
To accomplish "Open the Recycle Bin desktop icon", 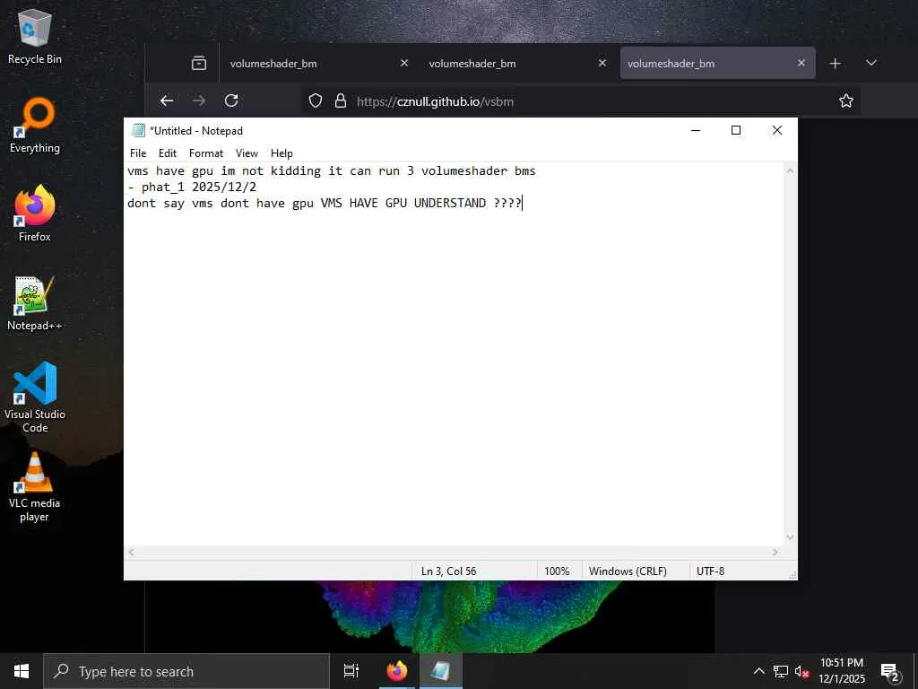I will [35, 38].
